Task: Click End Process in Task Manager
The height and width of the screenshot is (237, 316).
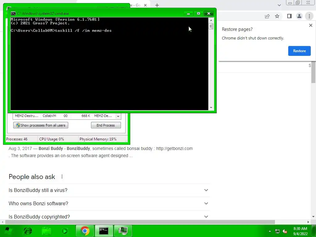Action: click(106, 125)
